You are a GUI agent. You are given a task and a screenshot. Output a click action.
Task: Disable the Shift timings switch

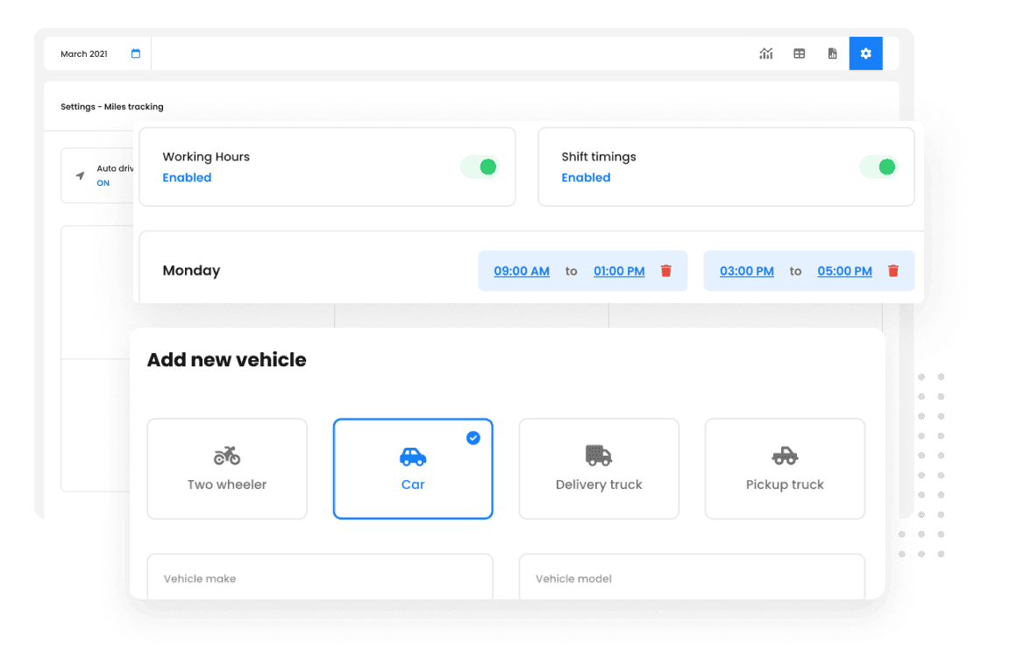tap(878, 167)
